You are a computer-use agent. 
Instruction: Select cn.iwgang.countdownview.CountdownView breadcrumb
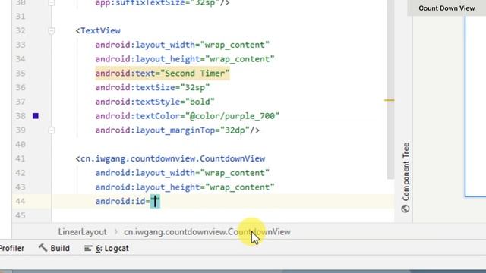click(207, 232)
